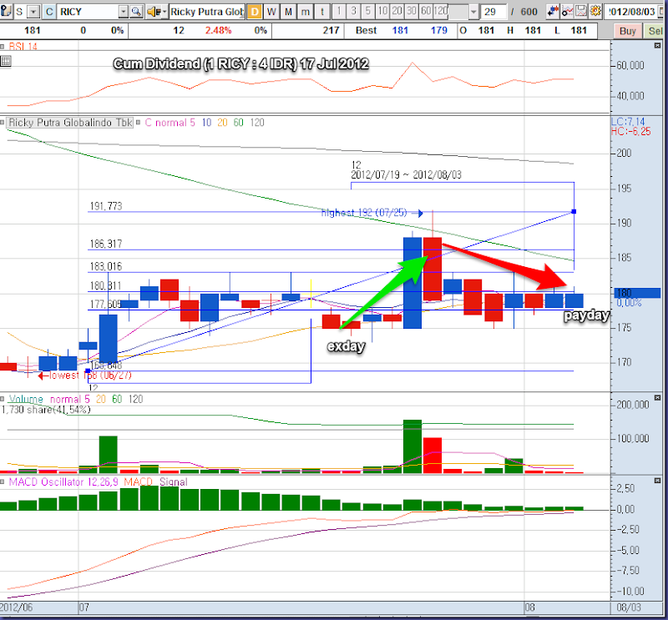
Task: Click the stock search magnifier icon
Action: tap(135, 13)
